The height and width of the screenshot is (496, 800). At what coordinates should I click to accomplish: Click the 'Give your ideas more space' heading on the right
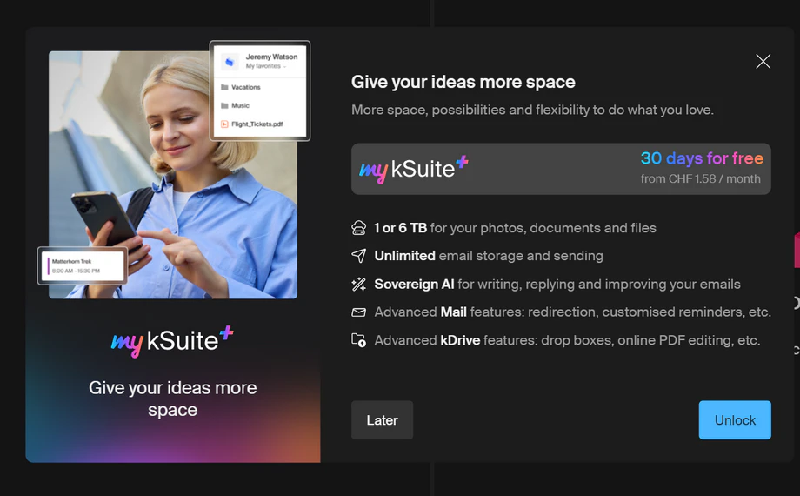click(x=463, y=82)
